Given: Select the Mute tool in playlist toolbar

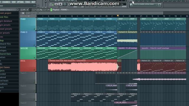Looking at the screenshot, I should (35, 10).
